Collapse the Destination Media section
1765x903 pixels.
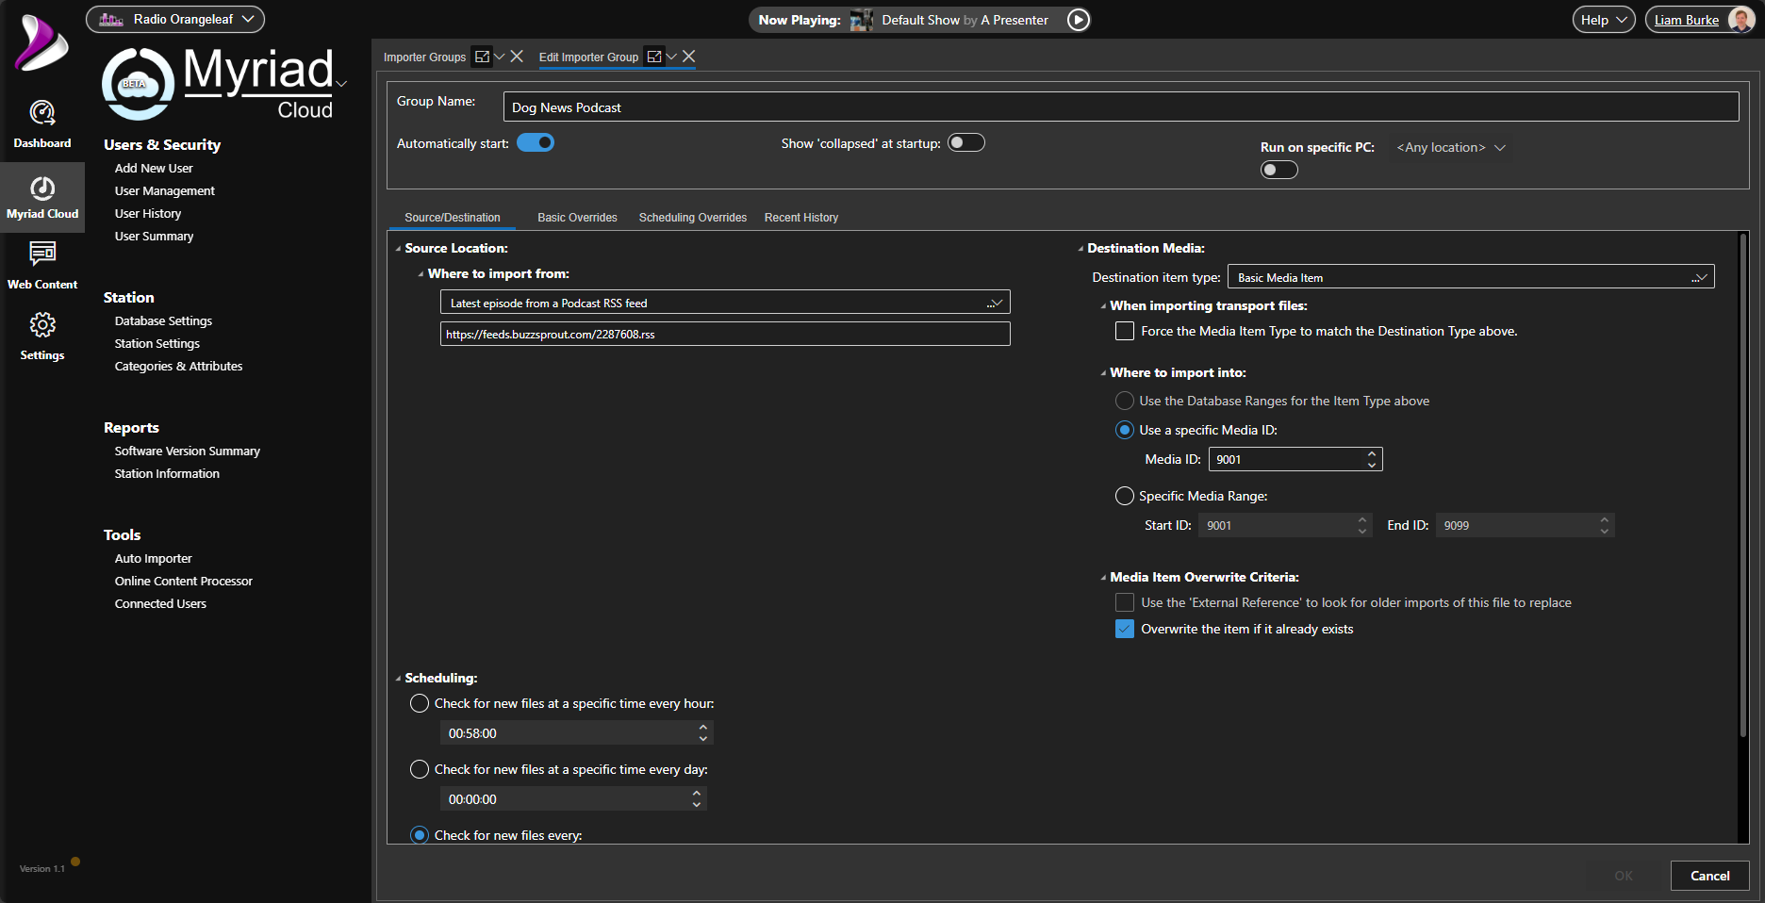1080,249
